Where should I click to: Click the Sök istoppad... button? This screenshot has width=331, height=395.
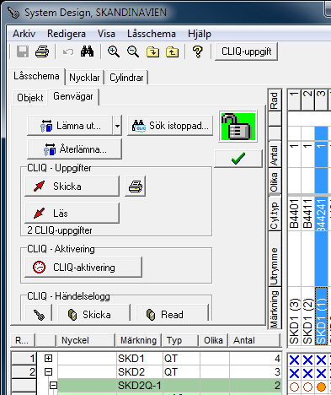170,126
